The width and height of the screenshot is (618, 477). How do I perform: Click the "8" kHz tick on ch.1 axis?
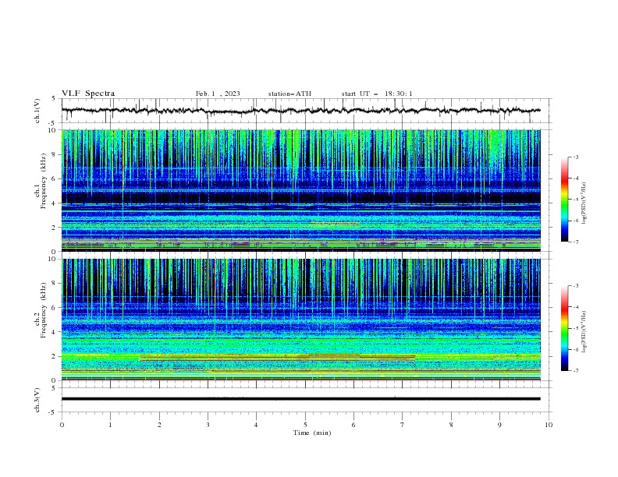(55, 154)
